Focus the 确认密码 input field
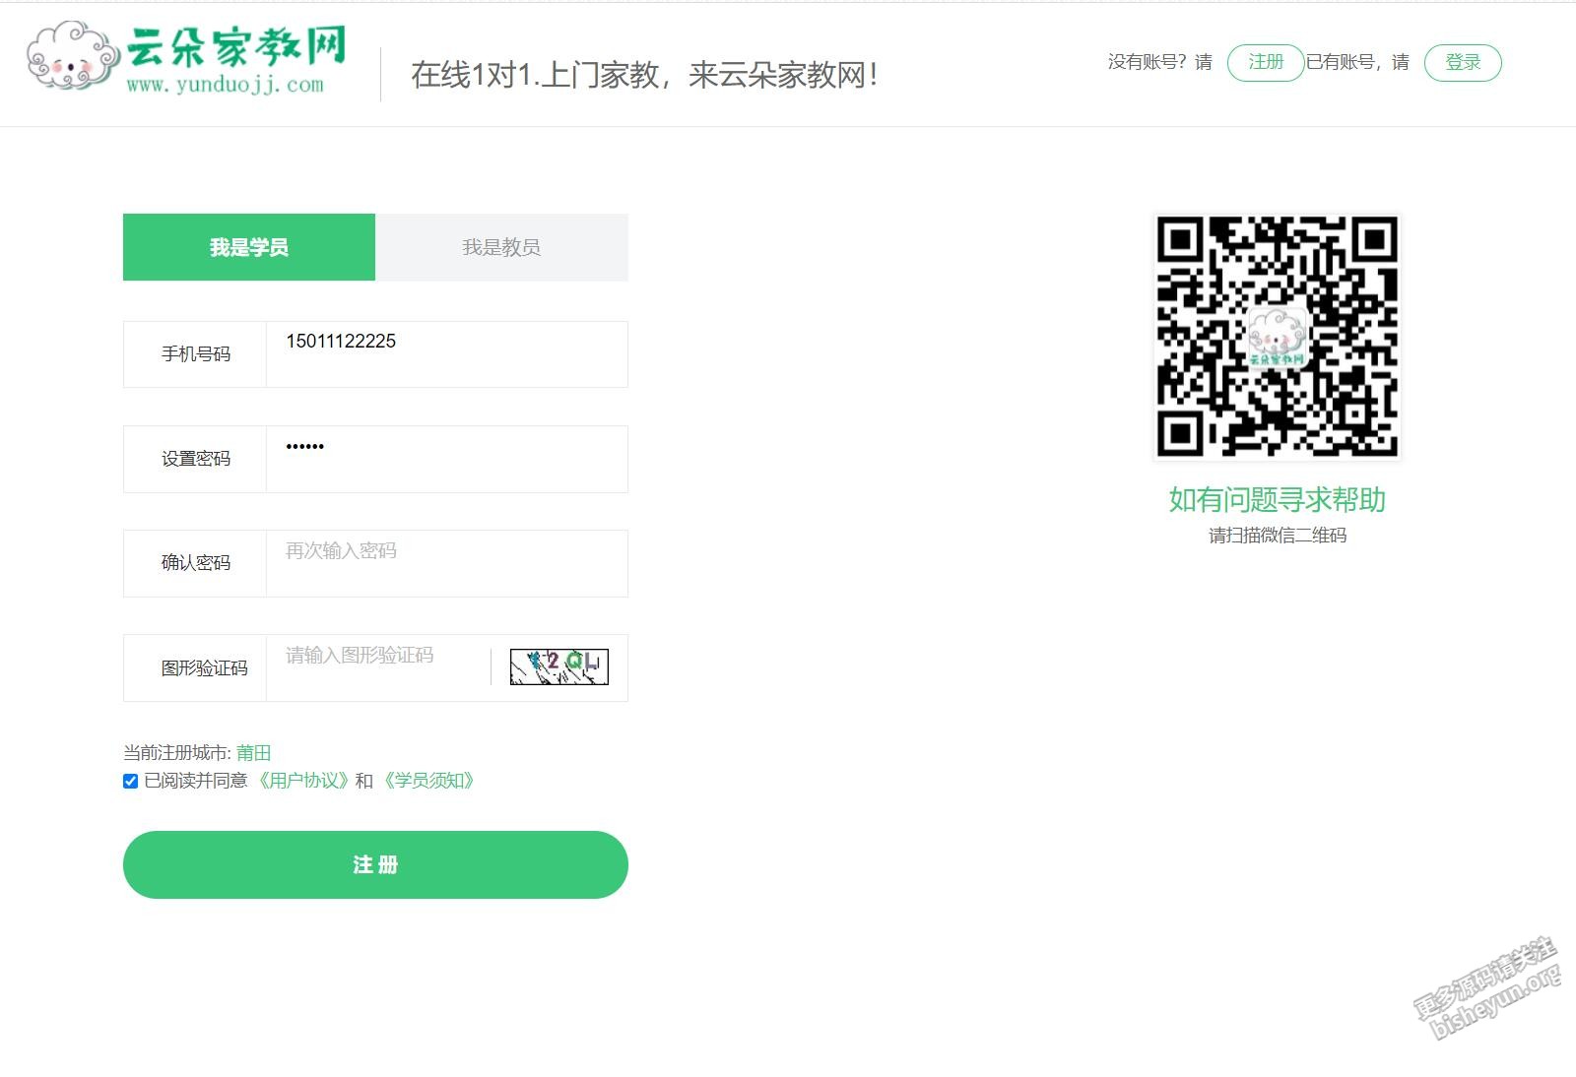Screen dimensions: 1576x1077 pyautogui.click(x=446, y=563)
